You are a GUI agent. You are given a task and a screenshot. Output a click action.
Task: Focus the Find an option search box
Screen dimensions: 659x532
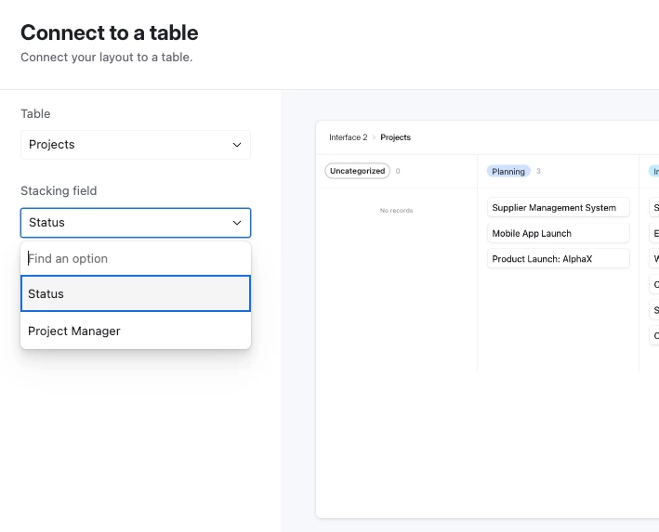click(x=136, y=258)
